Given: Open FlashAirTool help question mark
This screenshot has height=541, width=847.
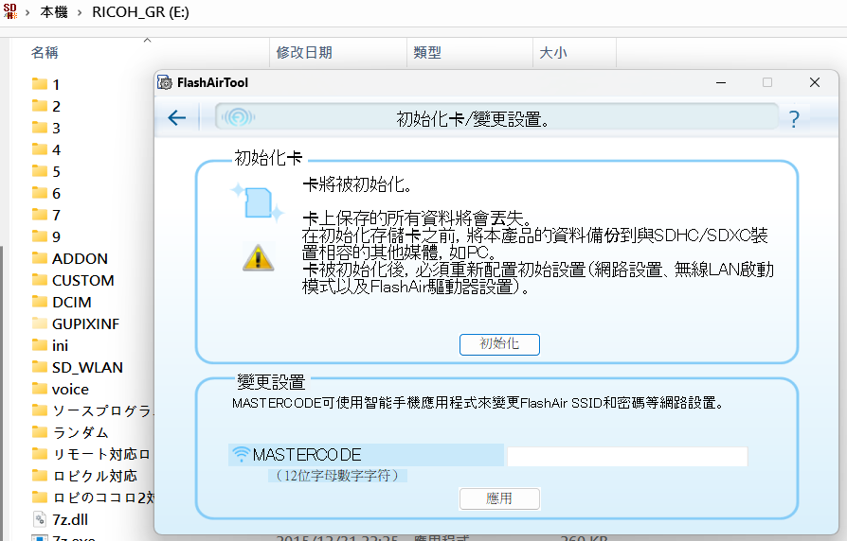Looking at the screenshot, I should [x=794, y=118].
